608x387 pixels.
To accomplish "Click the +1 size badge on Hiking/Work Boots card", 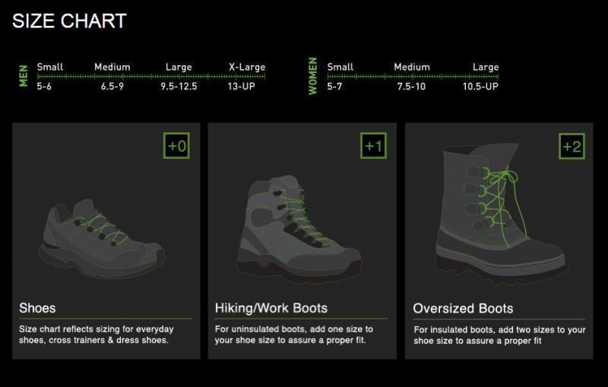I will pos(373,146).
